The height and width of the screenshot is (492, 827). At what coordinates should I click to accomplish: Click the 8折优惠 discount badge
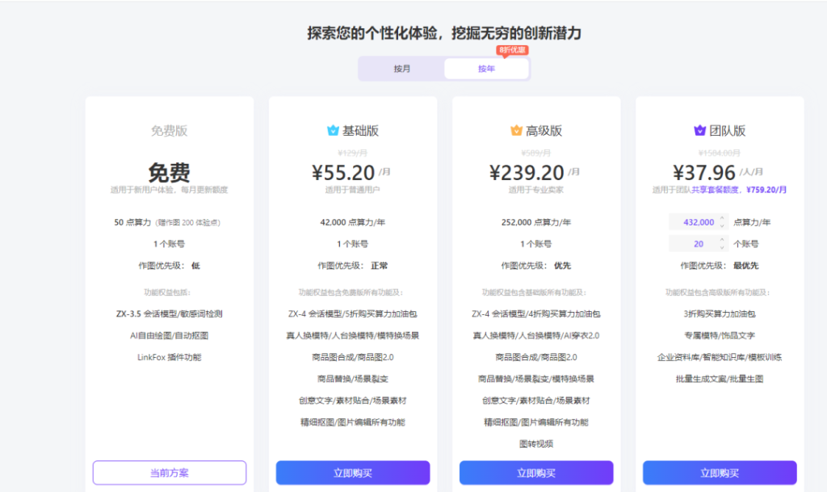tap(513, 50)
